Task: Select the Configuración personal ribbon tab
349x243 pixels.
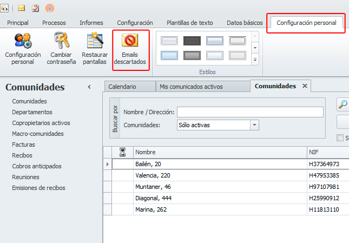Action: point(306,23)
